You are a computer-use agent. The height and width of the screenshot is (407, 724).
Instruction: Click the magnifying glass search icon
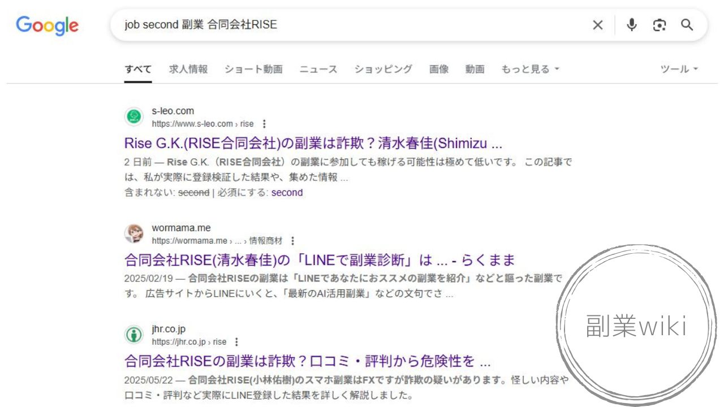687,25
